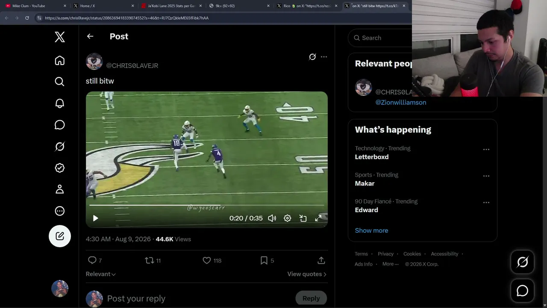
Task: Bookmark the post with 5 bookmarks
Action: click(267, 260)
